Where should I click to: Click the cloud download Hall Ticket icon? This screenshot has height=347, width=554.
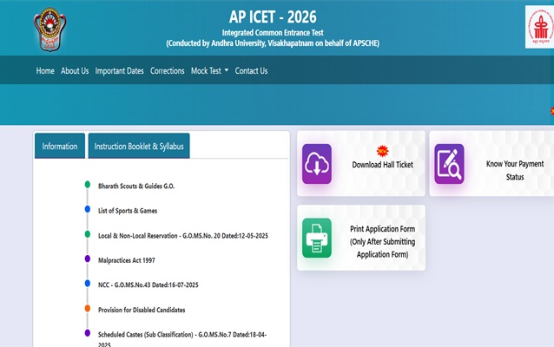click(x=317, y=164)
